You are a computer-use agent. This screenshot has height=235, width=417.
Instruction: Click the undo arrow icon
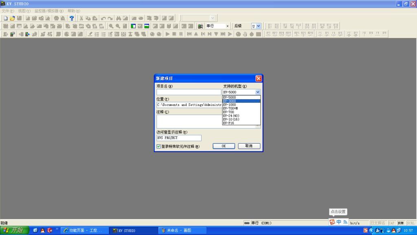click(x=103, y=18)
